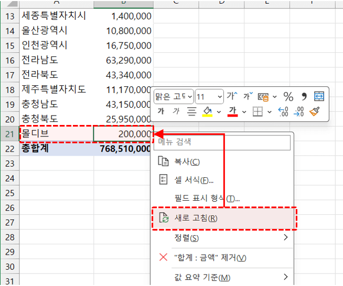Toggle bold in mini toolbar
The image size is (343, 286).
point(161,111)
